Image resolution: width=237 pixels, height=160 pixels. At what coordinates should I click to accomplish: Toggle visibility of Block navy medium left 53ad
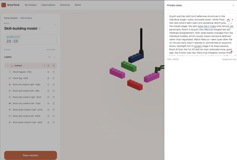pyautogui.click(x=48, y=104)
